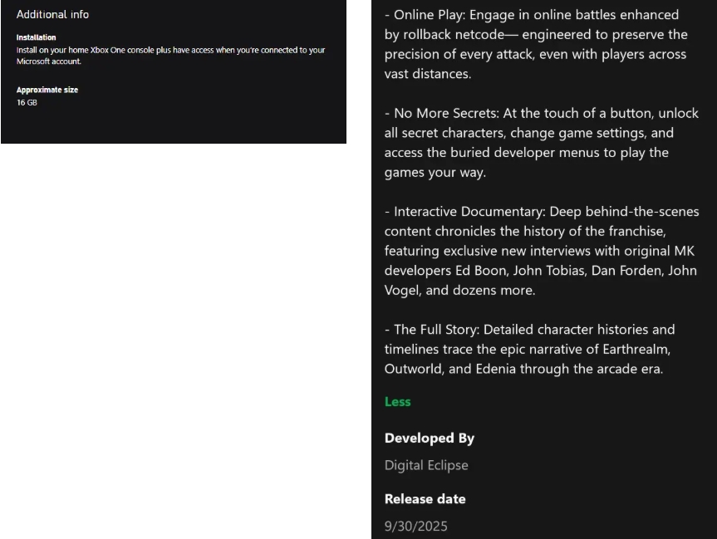Click the Approximate size label

pyautogui.click(x=47, y=90)
